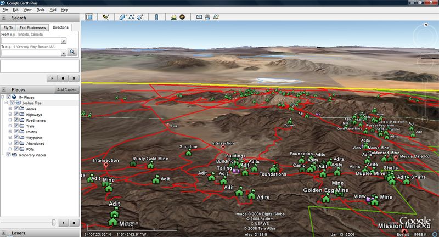Click the Add Placemark pushpin icon
This screenshot has width=439, height=237.
click(105, 17)
